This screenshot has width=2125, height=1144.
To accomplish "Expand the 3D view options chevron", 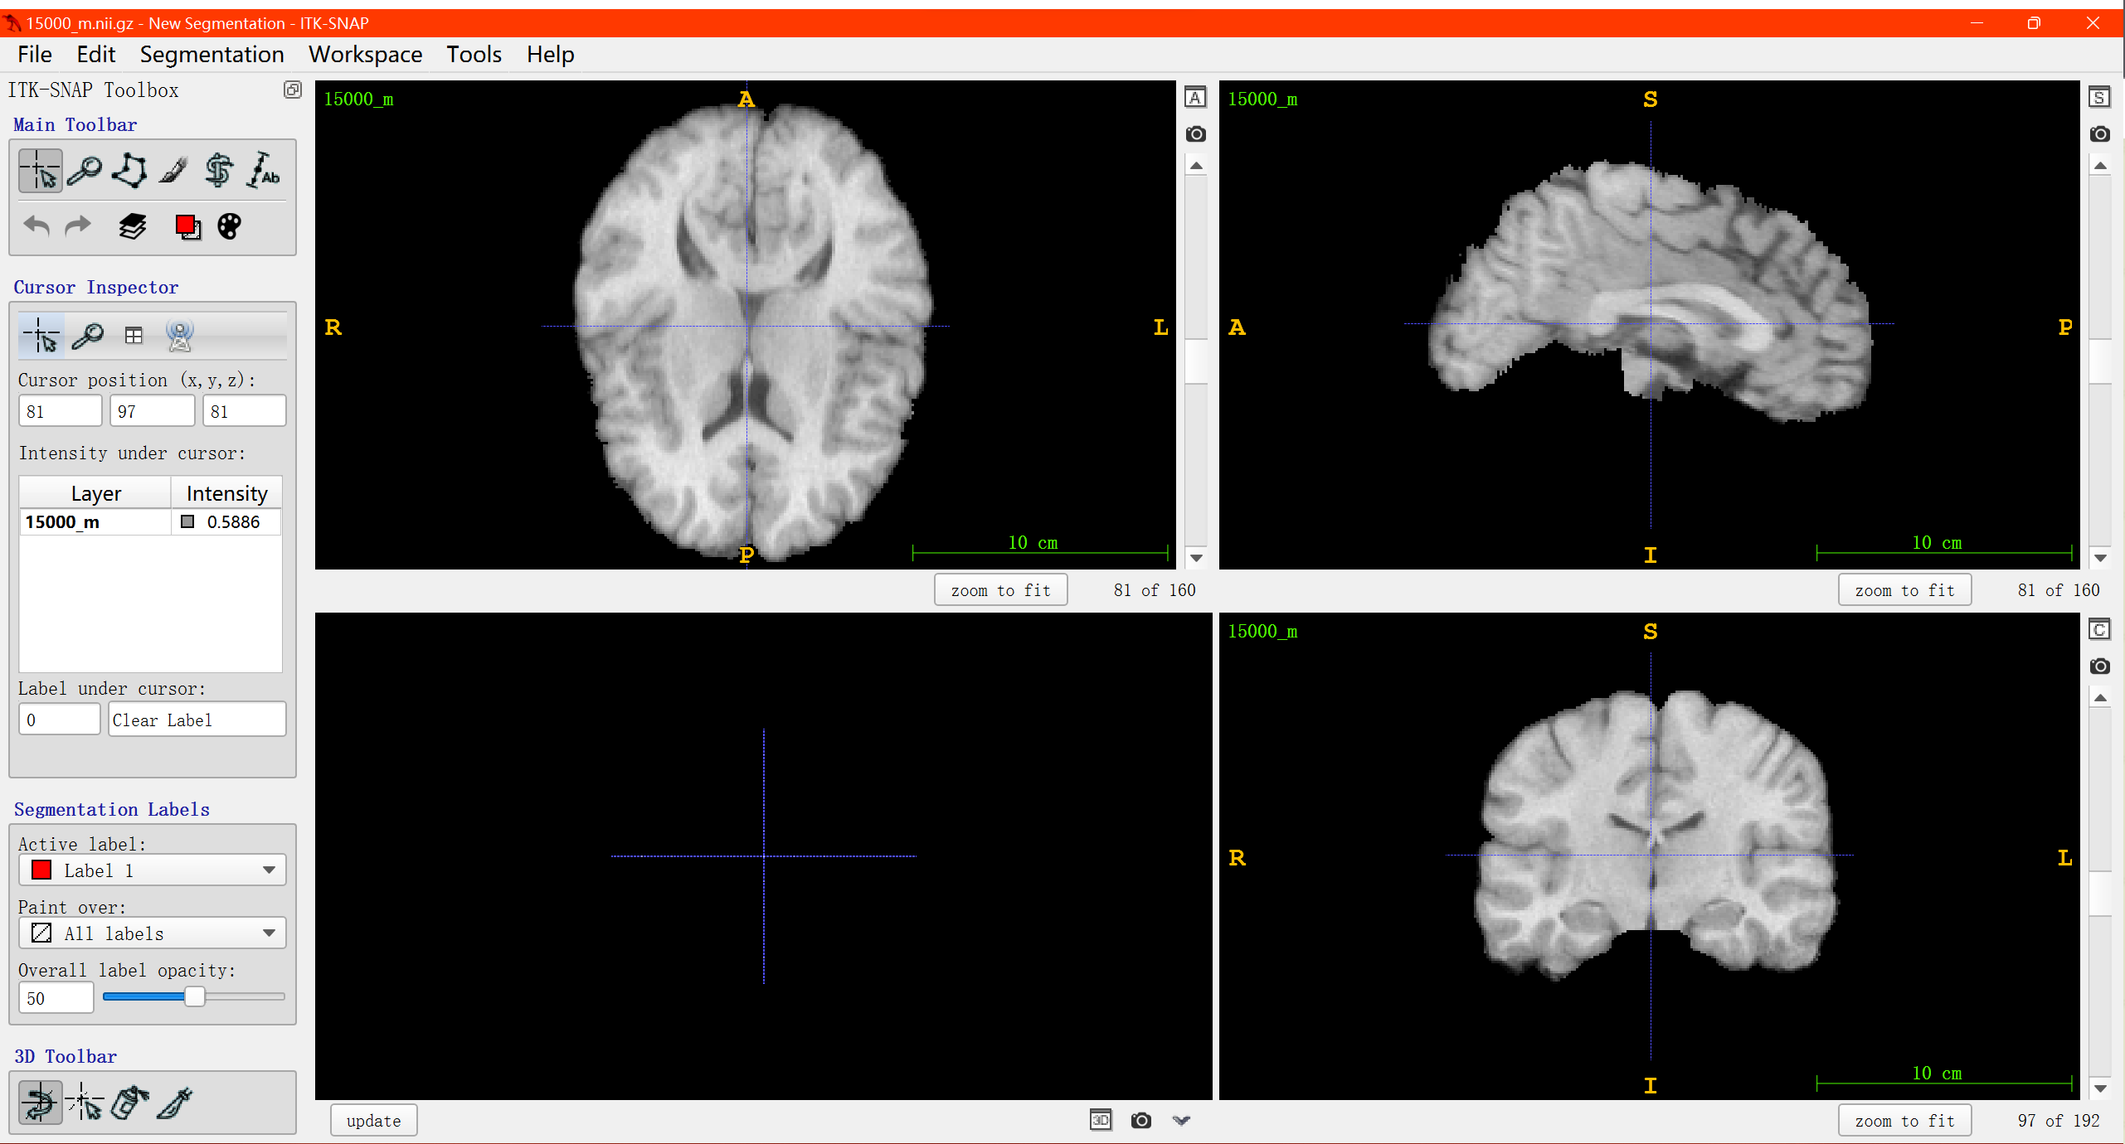I will 1181,1121.
